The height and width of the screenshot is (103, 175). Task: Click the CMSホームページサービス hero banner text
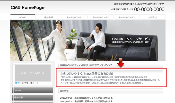131,39
